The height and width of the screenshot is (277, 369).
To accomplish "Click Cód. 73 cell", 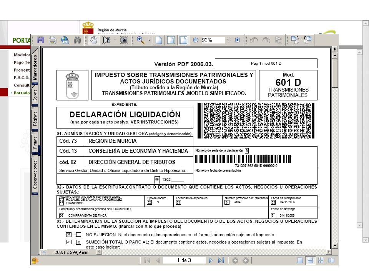I will pyautogui.click(x=71, y=141).
